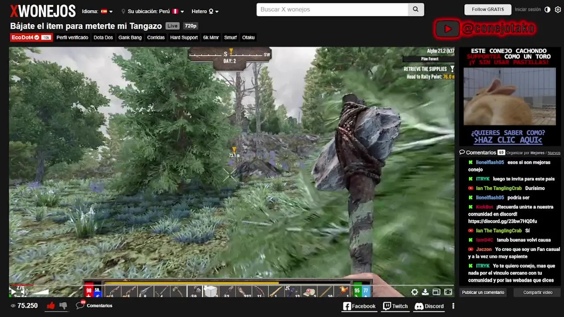Select the Smurf tag
This screenshot has height=317, width=564.
(230, 37)
